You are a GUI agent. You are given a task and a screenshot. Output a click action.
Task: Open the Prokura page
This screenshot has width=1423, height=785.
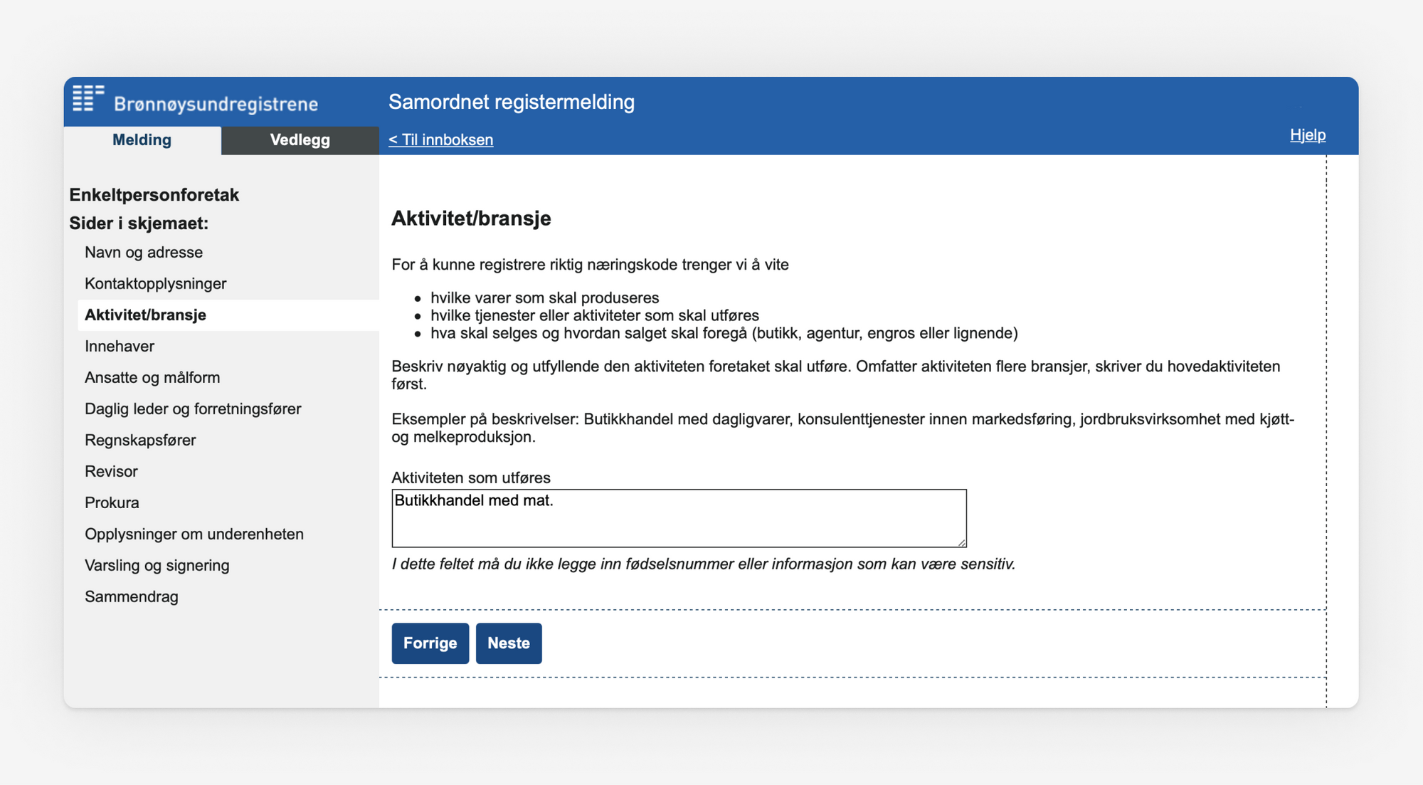(x=112, y=502)
